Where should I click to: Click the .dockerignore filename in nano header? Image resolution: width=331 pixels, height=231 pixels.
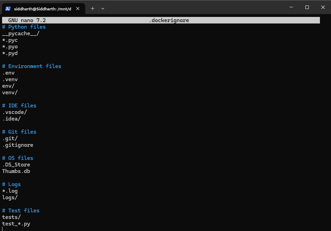[x=169, y=20]
